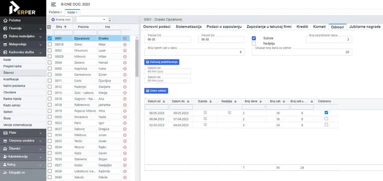
Task: Expand the Administracija sidebar section
Action: coord(23,157)
